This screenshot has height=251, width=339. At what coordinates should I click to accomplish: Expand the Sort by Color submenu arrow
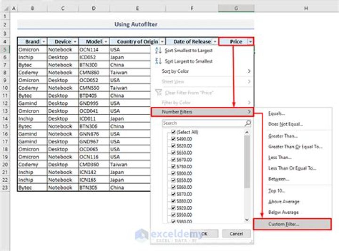[249, 71]
